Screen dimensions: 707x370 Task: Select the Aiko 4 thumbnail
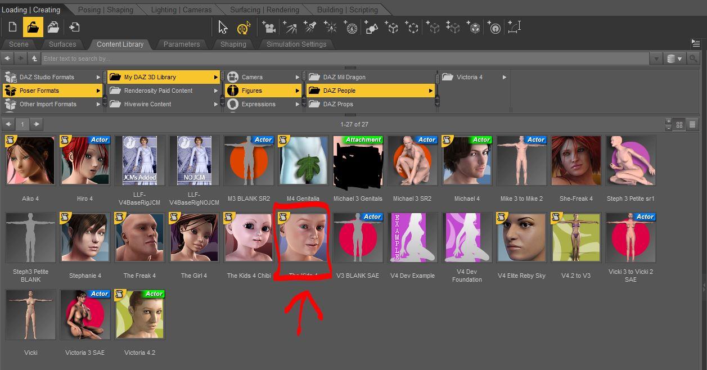[x=30, y=161]
